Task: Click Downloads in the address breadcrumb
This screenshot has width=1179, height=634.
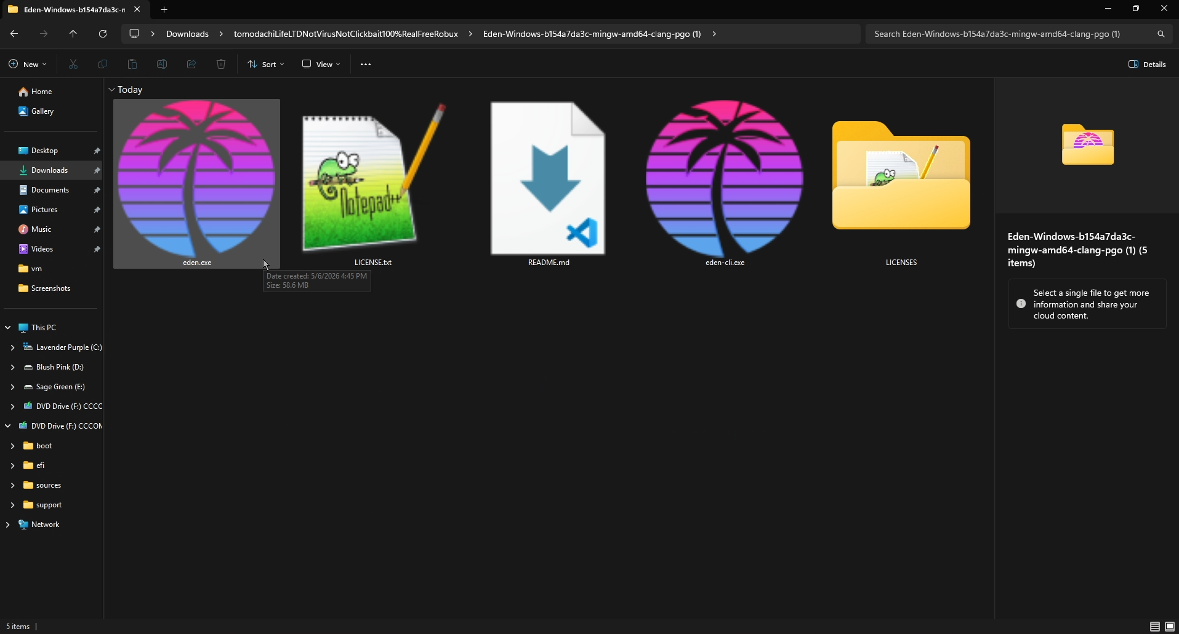Action: coord(187,34)
